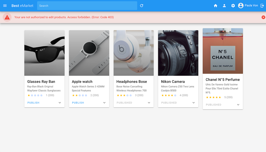266x152 pixels.
Task: Click the "1 (200)" rating count
Action: pos(50,95)
